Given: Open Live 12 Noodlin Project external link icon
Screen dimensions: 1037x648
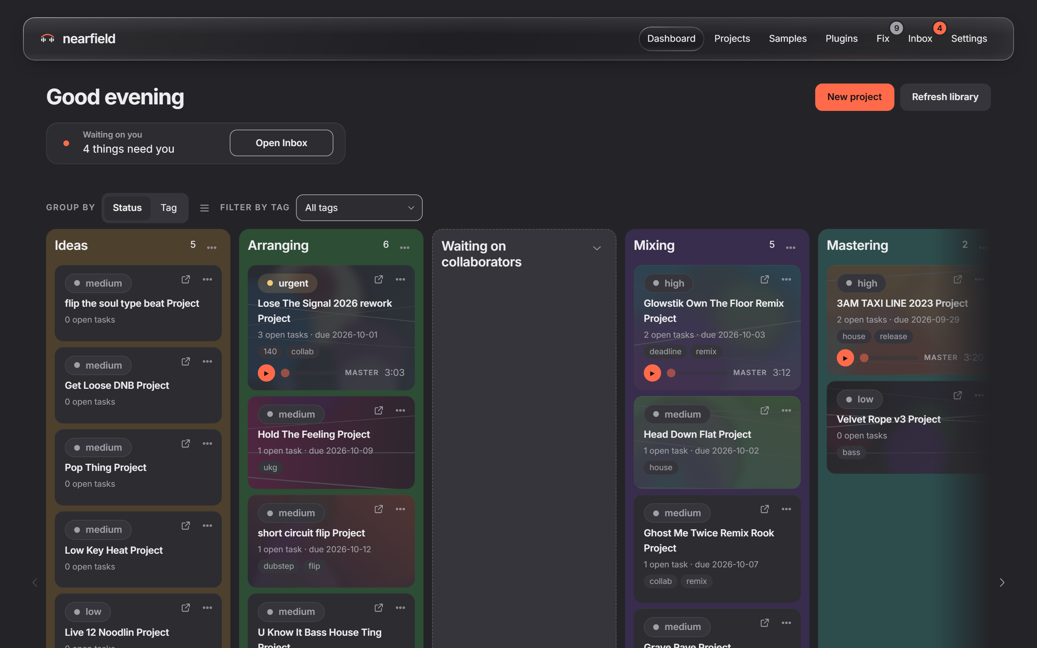Looking at the screenshot, I should (185, 608).
